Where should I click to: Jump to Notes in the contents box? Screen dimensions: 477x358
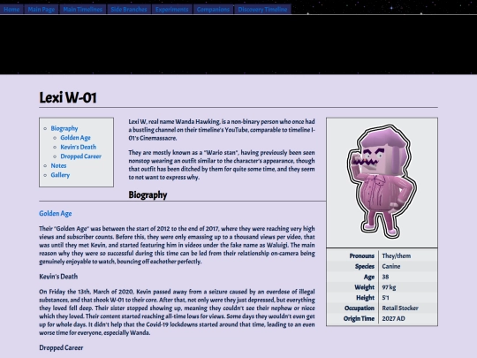pyautogui.click(x=58, y=165)
